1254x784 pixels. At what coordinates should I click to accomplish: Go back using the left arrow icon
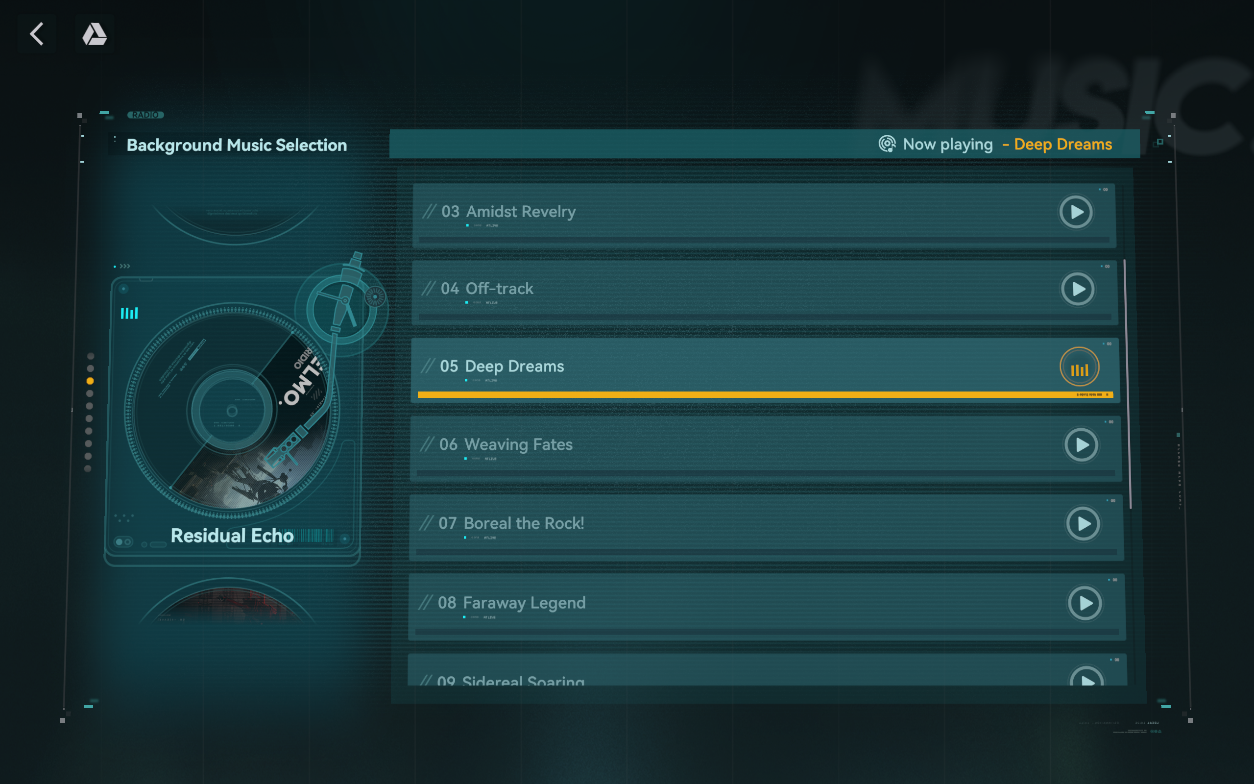(37, 34)
